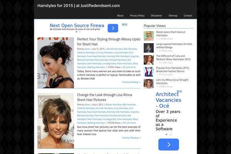Open the Privacy Policy page
The width and height of the screenshot is (231, 154).
tap(137, 16)
